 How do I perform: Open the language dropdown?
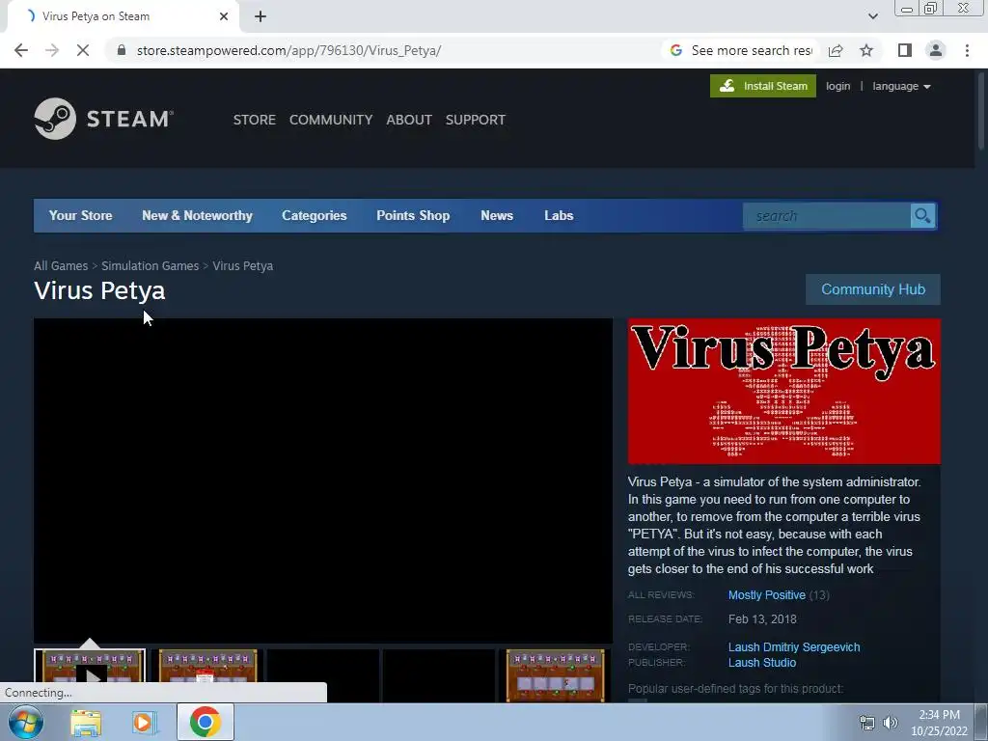(901, 86)
